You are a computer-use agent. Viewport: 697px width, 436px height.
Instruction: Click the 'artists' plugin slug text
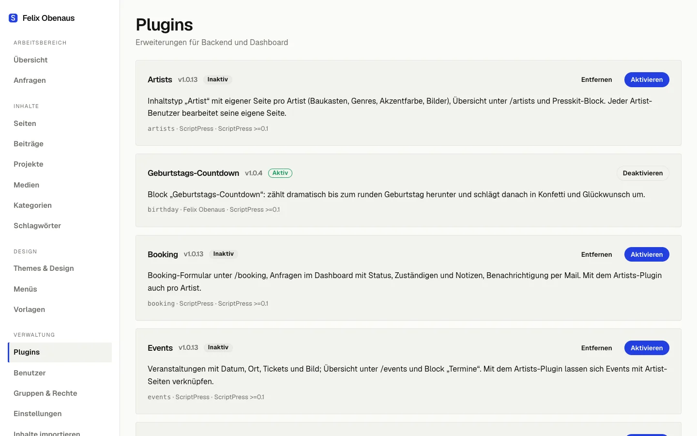coord(161,129)
